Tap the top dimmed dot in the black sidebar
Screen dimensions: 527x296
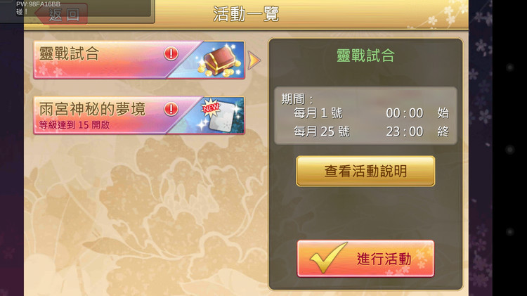click(x=510, y=67)
